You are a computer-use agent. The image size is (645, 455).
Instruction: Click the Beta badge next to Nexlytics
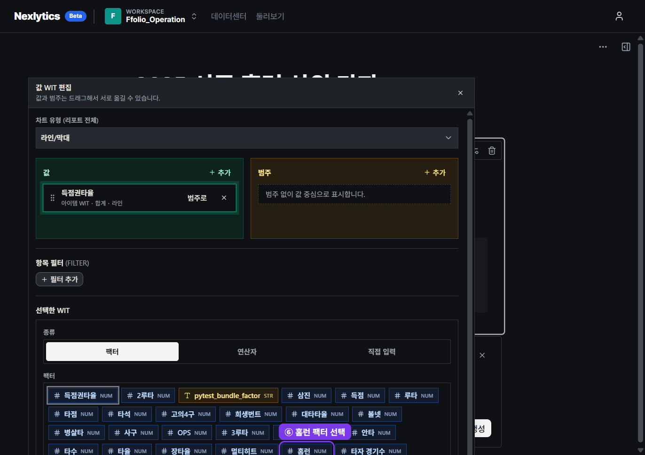(x=76, y=16)
